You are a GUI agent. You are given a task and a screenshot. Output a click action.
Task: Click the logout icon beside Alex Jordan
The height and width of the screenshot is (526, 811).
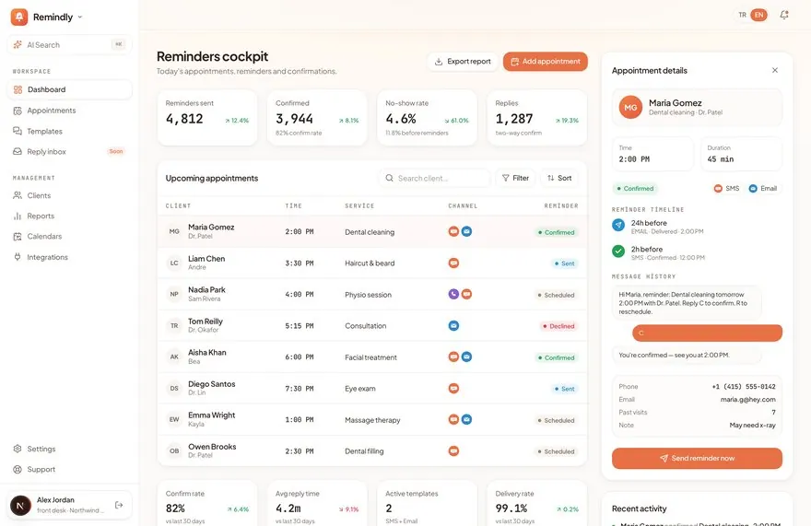pyautogui.click(x=119, y=505)
